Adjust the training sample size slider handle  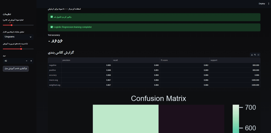pyautogui.click(x=12, y=25)
